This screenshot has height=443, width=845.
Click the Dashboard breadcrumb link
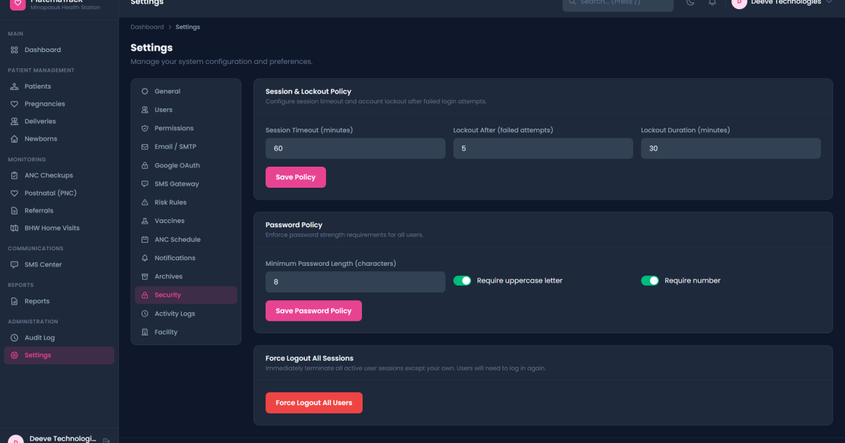click(x=147, y=27)
